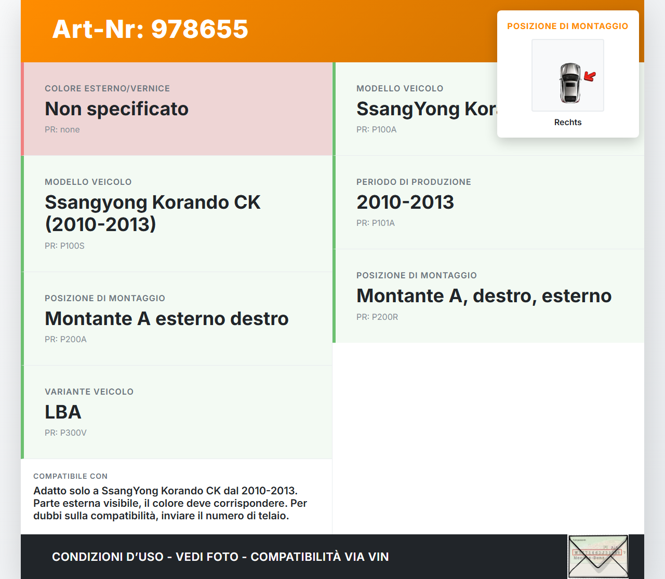Click the 'Rechts' caption under car image

pos(568,123)
